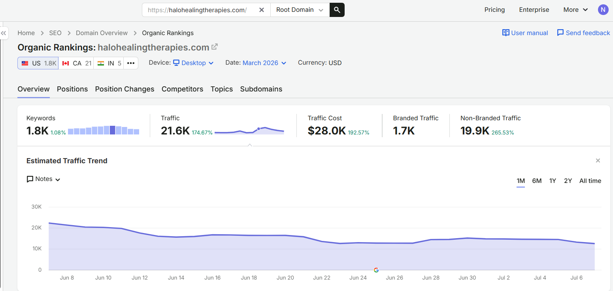This screenshot has width=613, height=291.
Task: Open the User manual
Action: [x=525, y=33]
